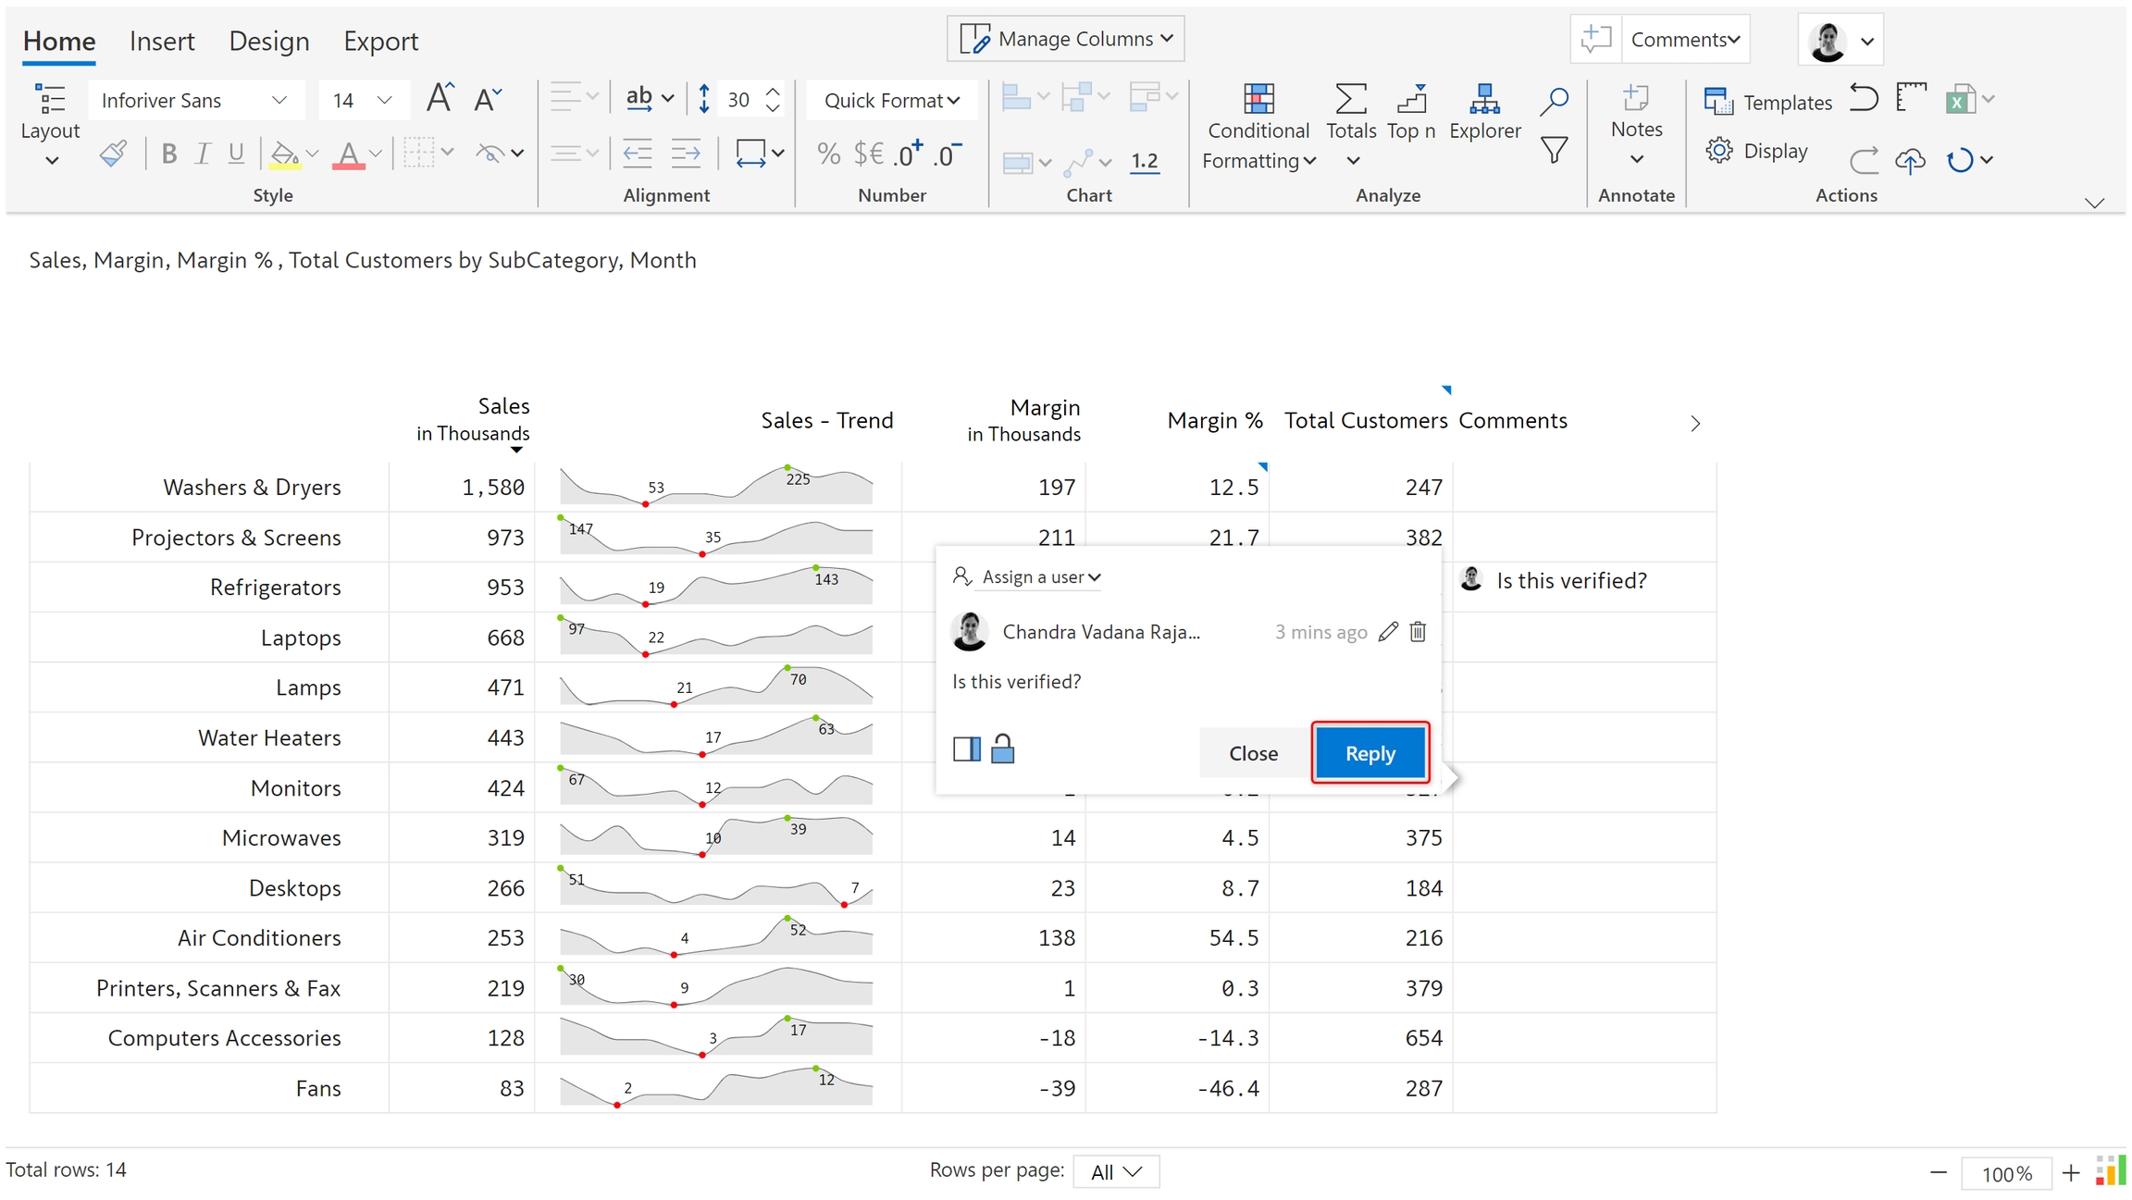Toggle bold text formatting
This screenshot has width=2132, height=1200.
pos(168,154)
